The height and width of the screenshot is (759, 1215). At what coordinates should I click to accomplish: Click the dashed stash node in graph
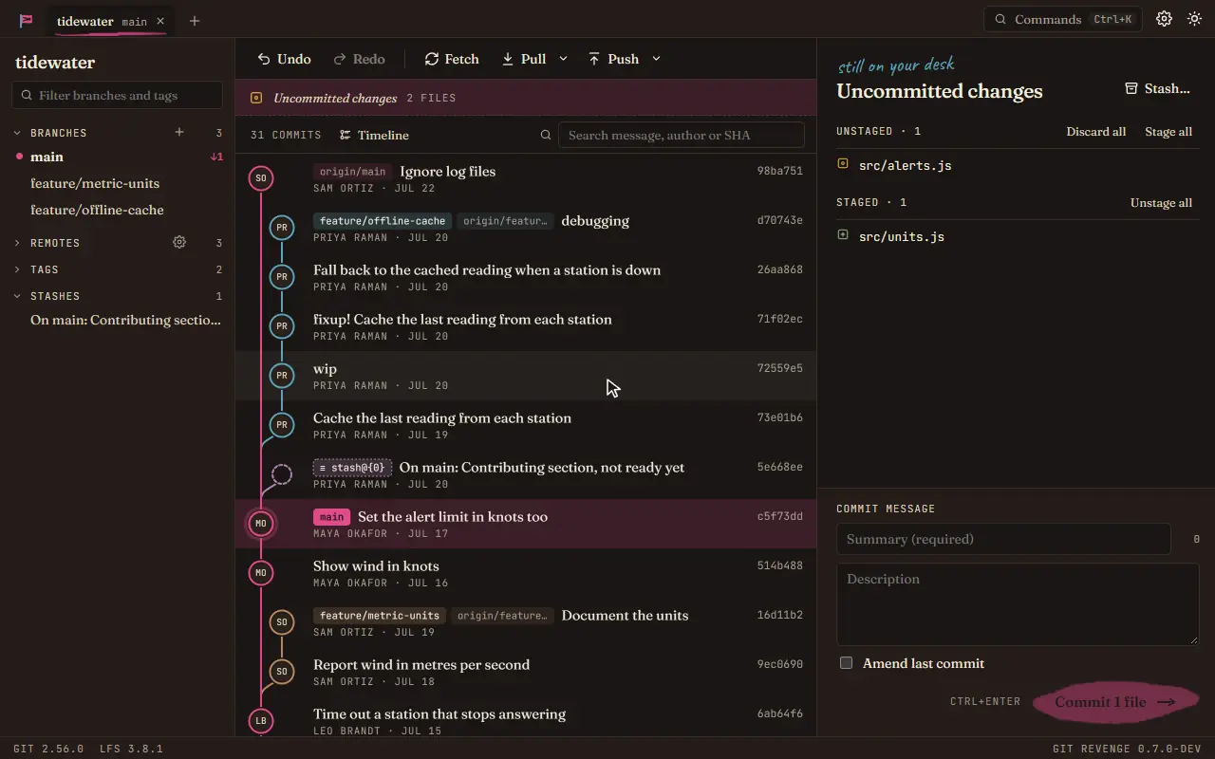coord(282,473)
